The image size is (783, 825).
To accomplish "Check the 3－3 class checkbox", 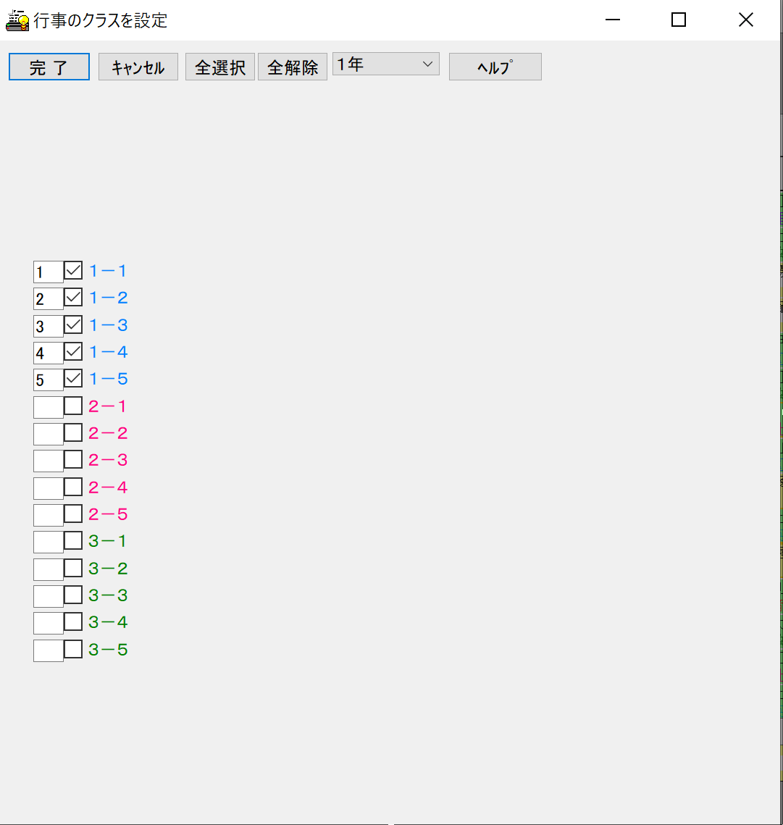I will pyautogui.click(x=73, y=595).
